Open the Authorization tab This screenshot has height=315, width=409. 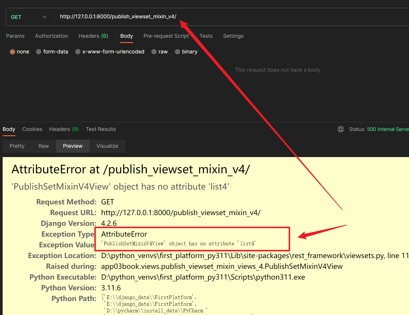click(51, 36)
